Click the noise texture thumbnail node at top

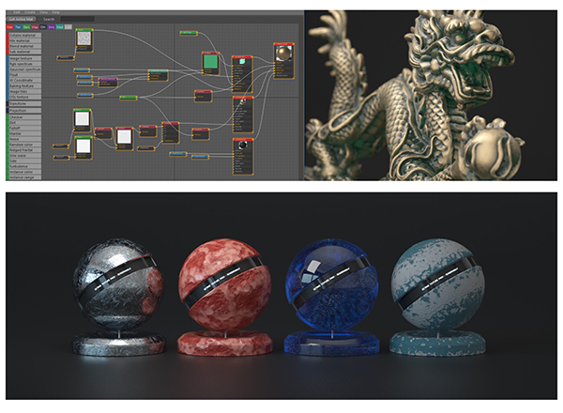click(83, 39)
